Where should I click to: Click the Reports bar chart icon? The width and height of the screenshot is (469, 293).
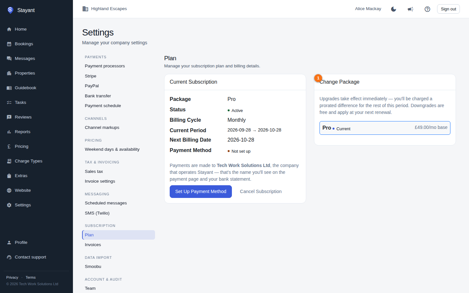tap(9, 132)
